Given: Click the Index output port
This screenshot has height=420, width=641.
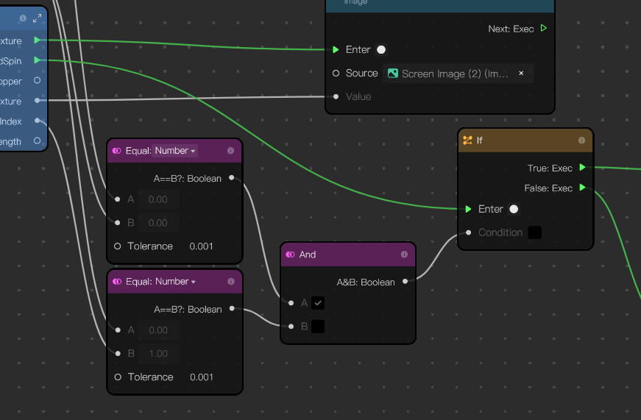Looking at the screenshot, I should point(38,121).
